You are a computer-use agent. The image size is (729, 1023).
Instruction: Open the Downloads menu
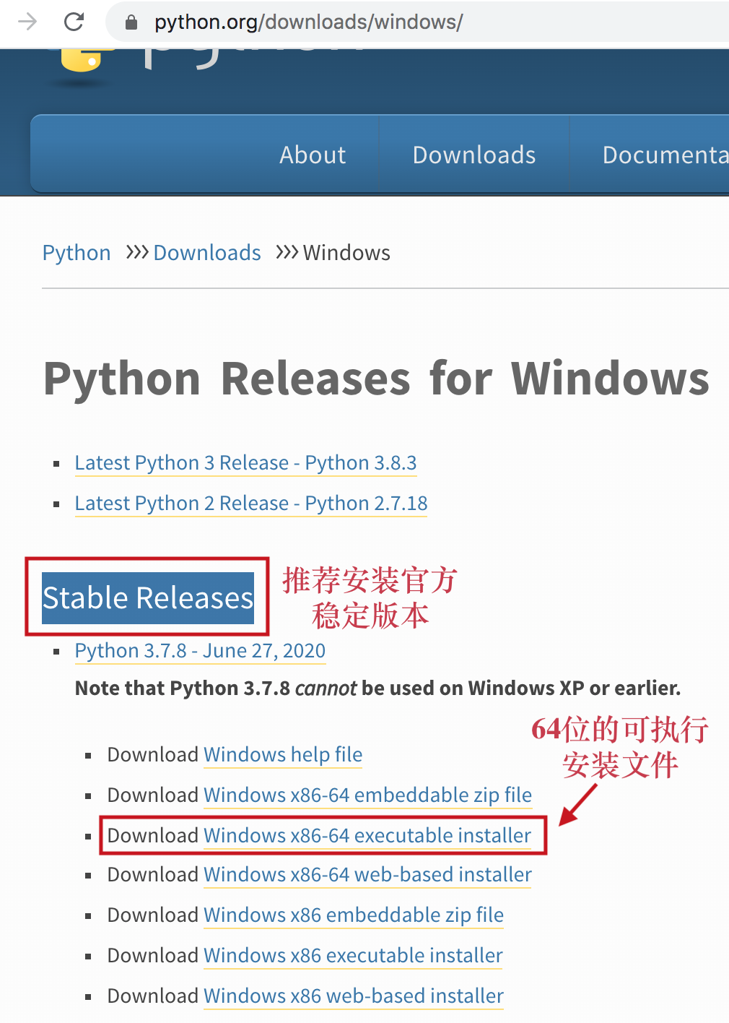473,155
